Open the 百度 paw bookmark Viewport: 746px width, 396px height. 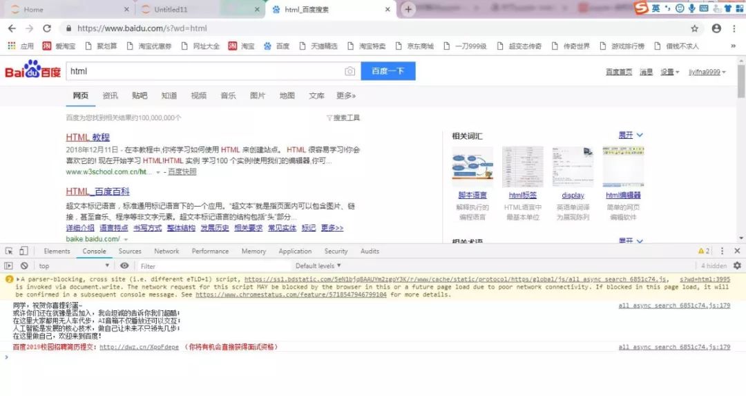point(276,46)
